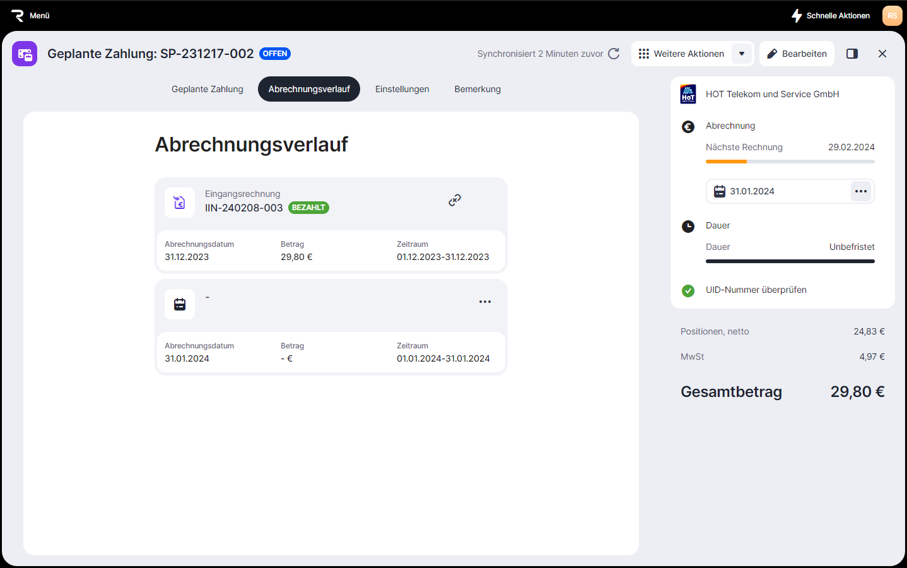Select the Bemerkung tab
The image size is (907, 568).
point(477,89)
